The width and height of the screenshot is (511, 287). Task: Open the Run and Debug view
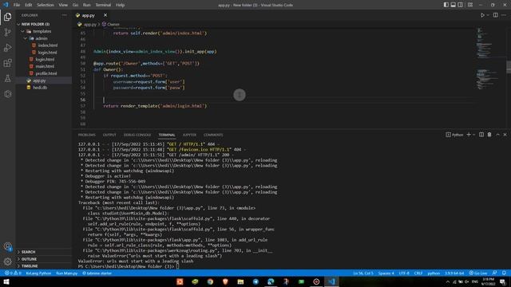(7, 48)
